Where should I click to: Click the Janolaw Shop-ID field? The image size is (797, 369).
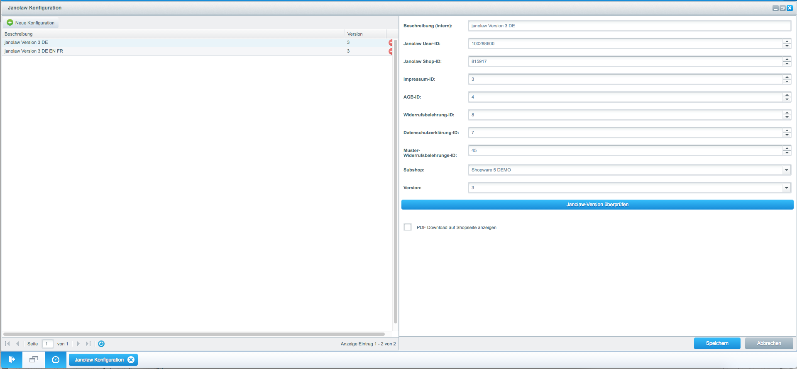pos(625,61)
